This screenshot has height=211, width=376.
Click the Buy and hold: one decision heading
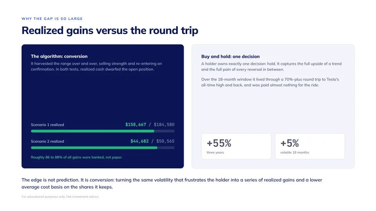coord(230,56)
